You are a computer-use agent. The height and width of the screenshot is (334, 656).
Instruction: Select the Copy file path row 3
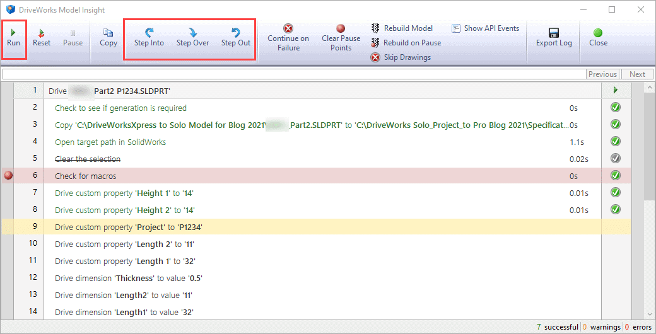(x=322, y=125)
